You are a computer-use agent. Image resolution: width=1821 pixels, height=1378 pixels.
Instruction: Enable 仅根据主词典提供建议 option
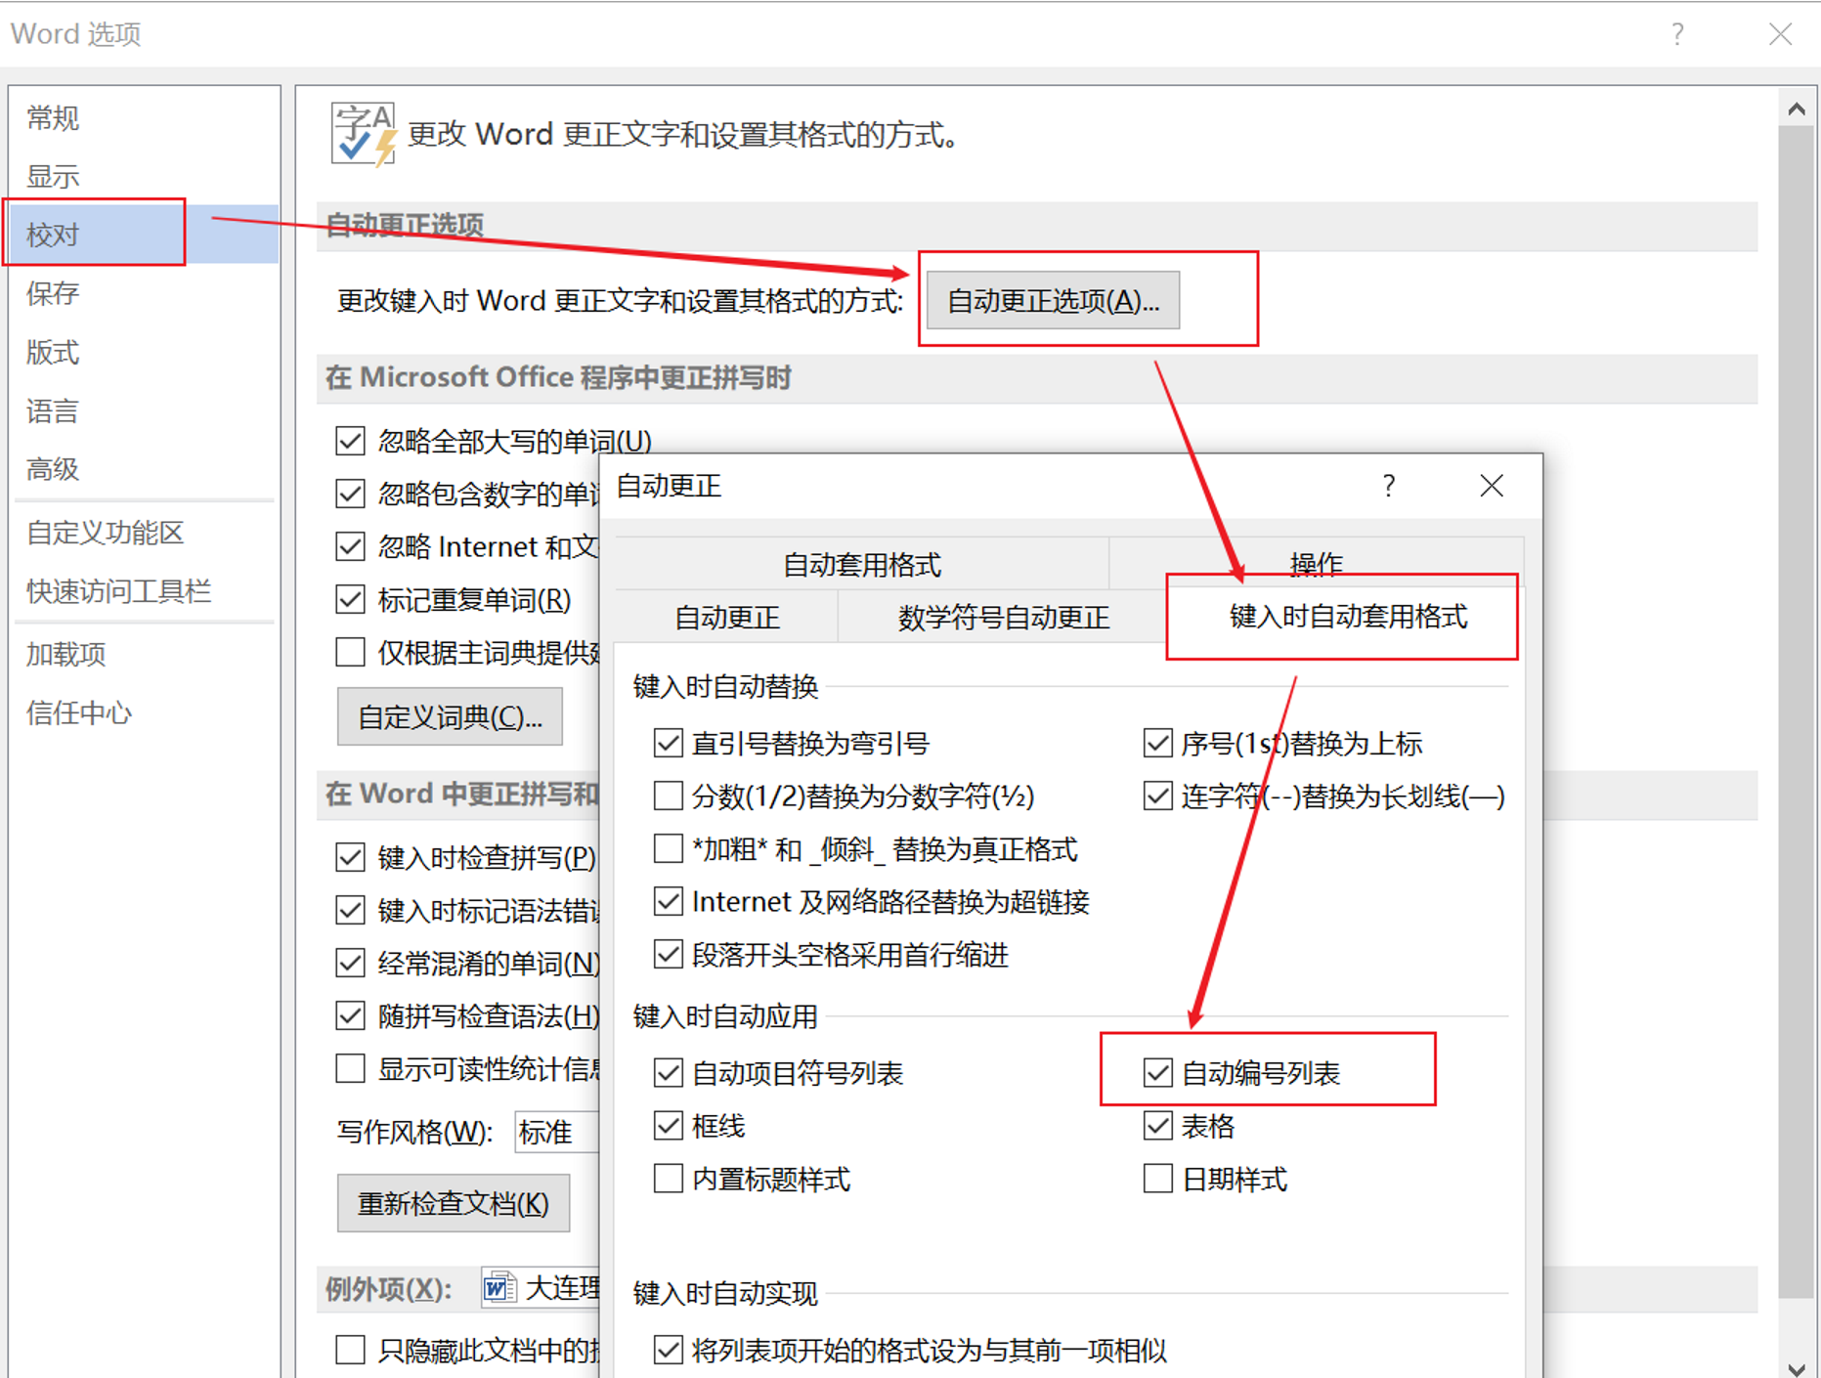coord(349,652)
